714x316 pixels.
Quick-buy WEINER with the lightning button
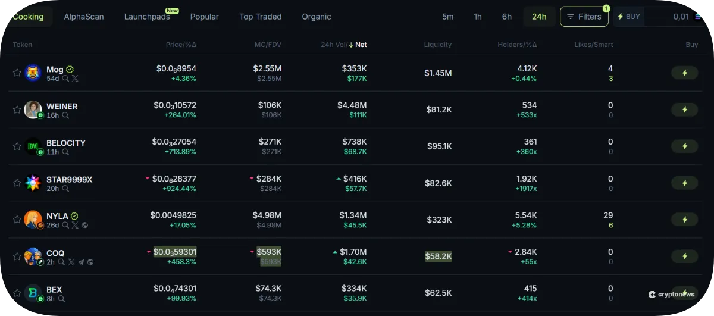click(x=684, y=109)
